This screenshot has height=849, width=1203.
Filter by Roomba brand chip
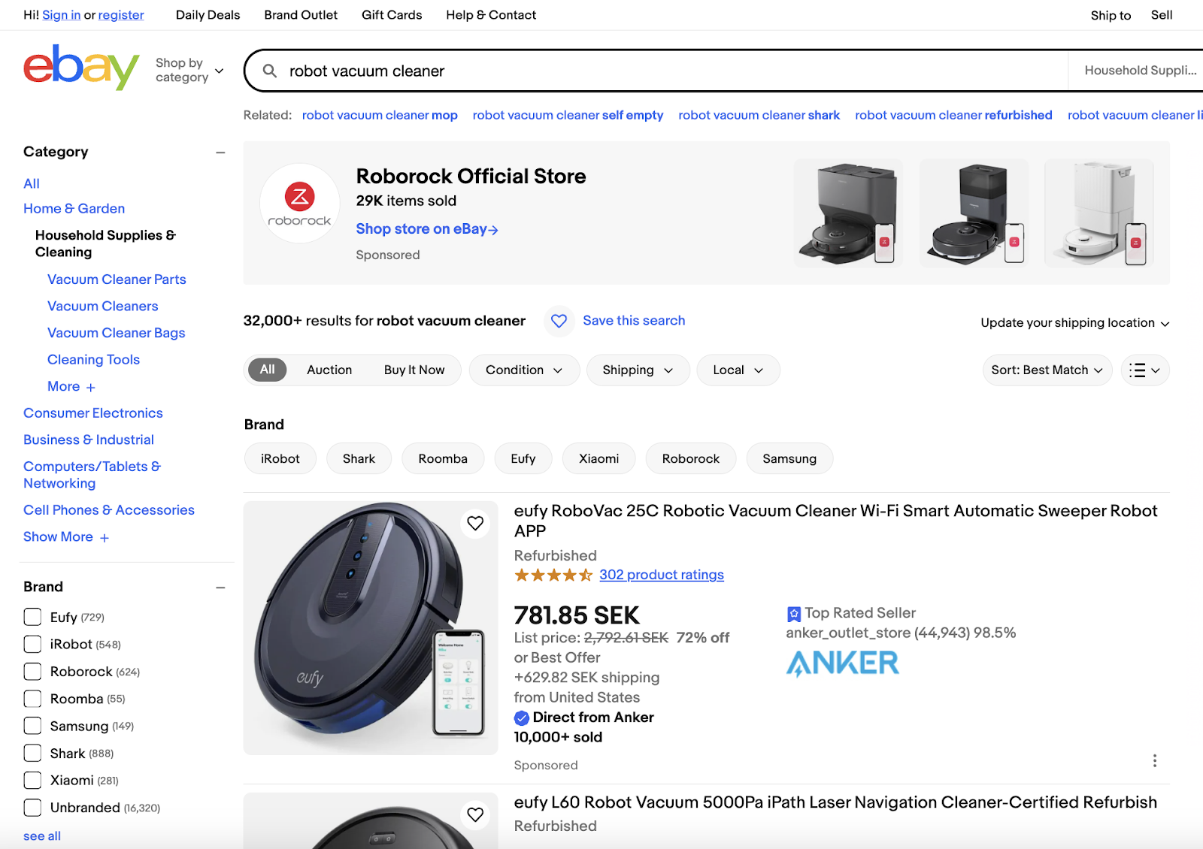(x=443, y=458)
